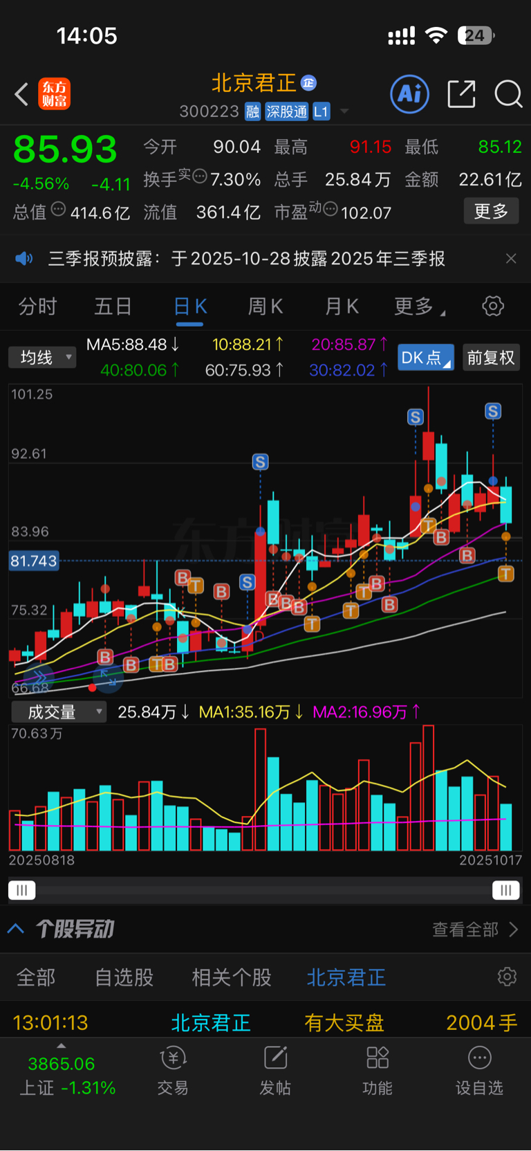Tap the info icon beside 换手

(x=200, y=176)
